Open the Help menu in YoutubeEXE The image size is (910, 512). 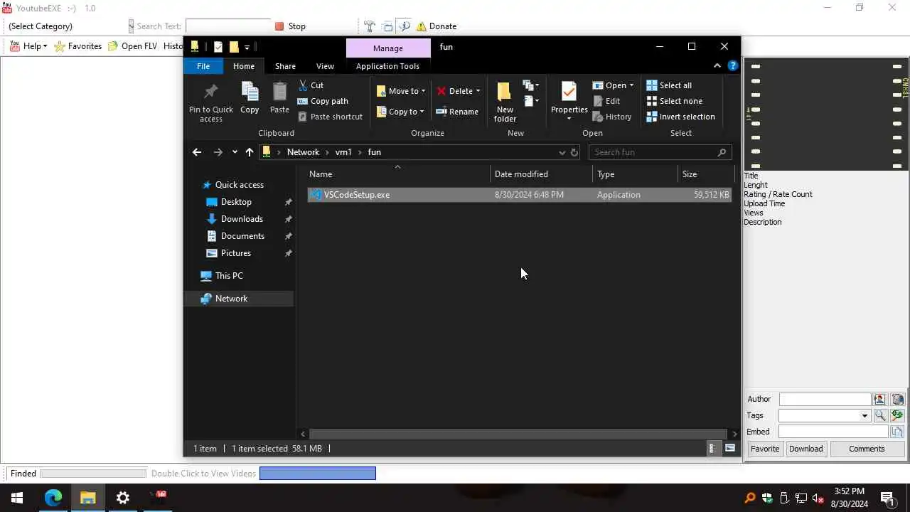point(29,46)
